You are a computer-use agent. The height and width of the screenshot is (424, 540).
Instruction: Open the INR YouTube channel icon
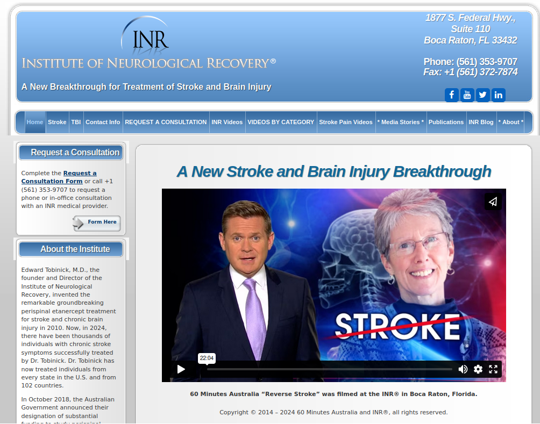[467, 95]
